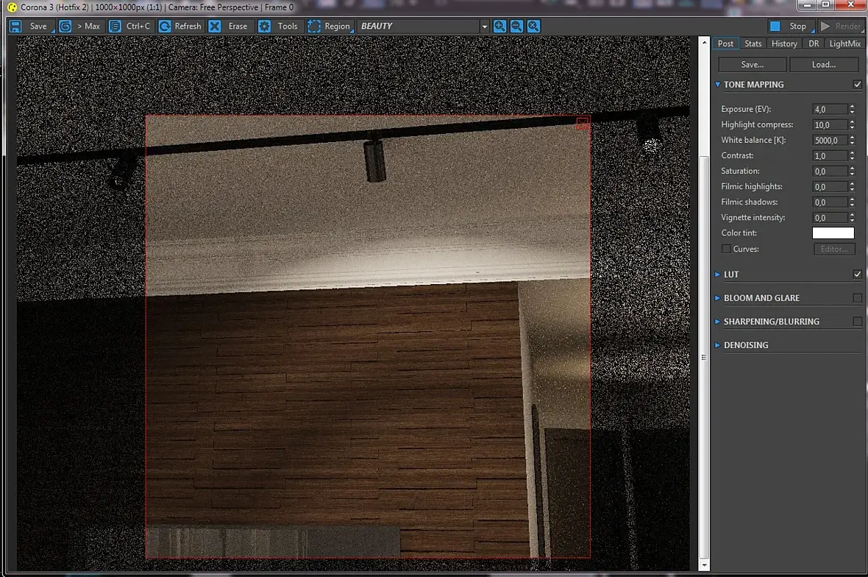Click the vertical scrollbar thumb
This screenshot has width=868, height=577.
[x=704, y=357]
